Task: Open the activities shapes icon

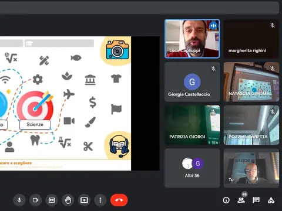Action: [271, 200]
